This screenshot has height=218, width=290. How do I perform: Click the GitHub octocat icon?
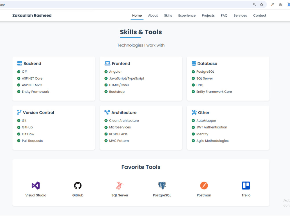click(x=78, y=185)
